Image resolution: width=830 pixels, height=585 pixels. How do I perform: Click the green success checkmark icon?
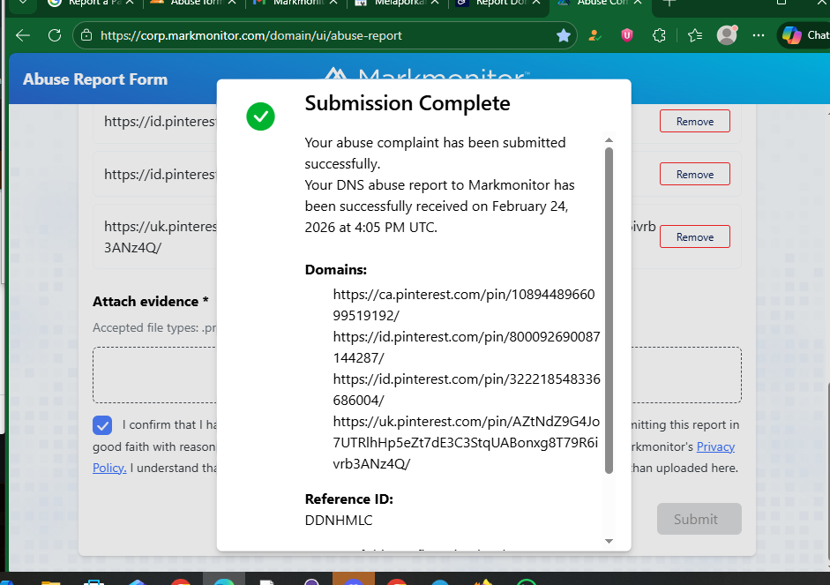click(260, 116)
